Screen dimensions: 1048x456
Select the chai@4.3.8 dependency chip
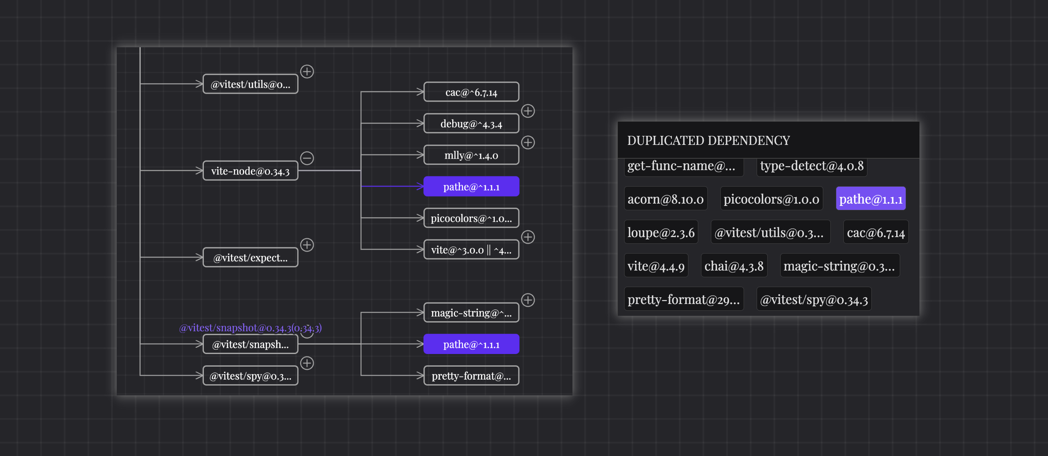(x=734, y=265)
